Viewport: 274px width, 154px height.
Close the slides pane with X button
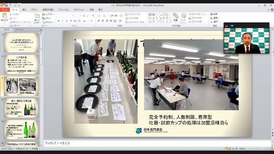pos(41,30)
